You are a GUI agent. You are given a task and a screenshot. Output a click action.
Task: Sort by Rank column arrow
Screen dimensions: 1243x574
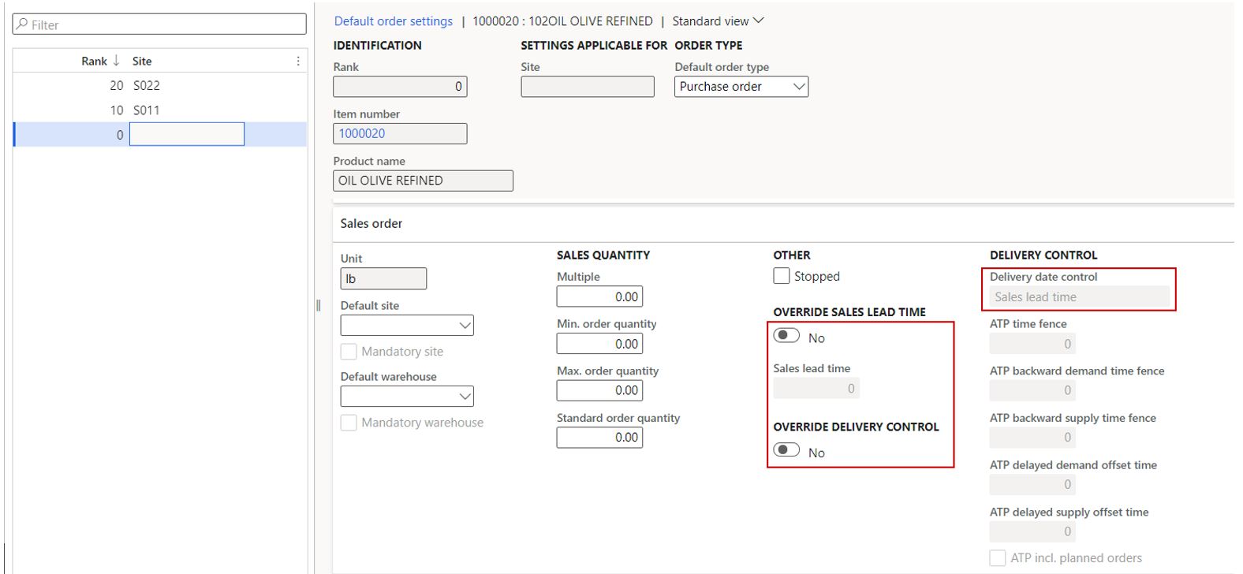[116, 61]
